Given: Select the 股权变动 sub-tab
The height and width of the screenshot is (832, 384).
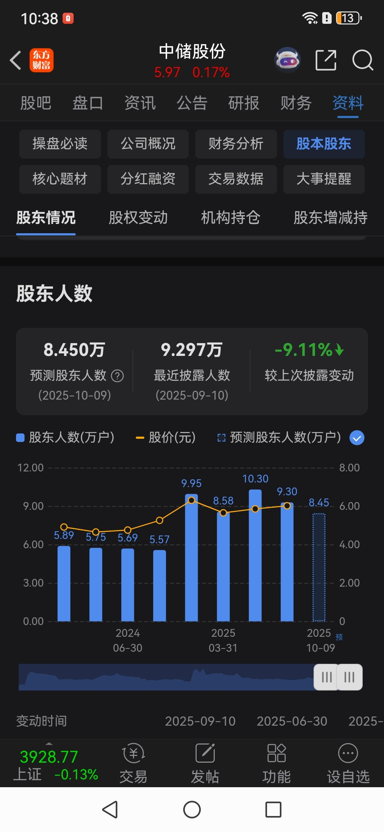Looking at the screenshot, I should coord(138,218).
